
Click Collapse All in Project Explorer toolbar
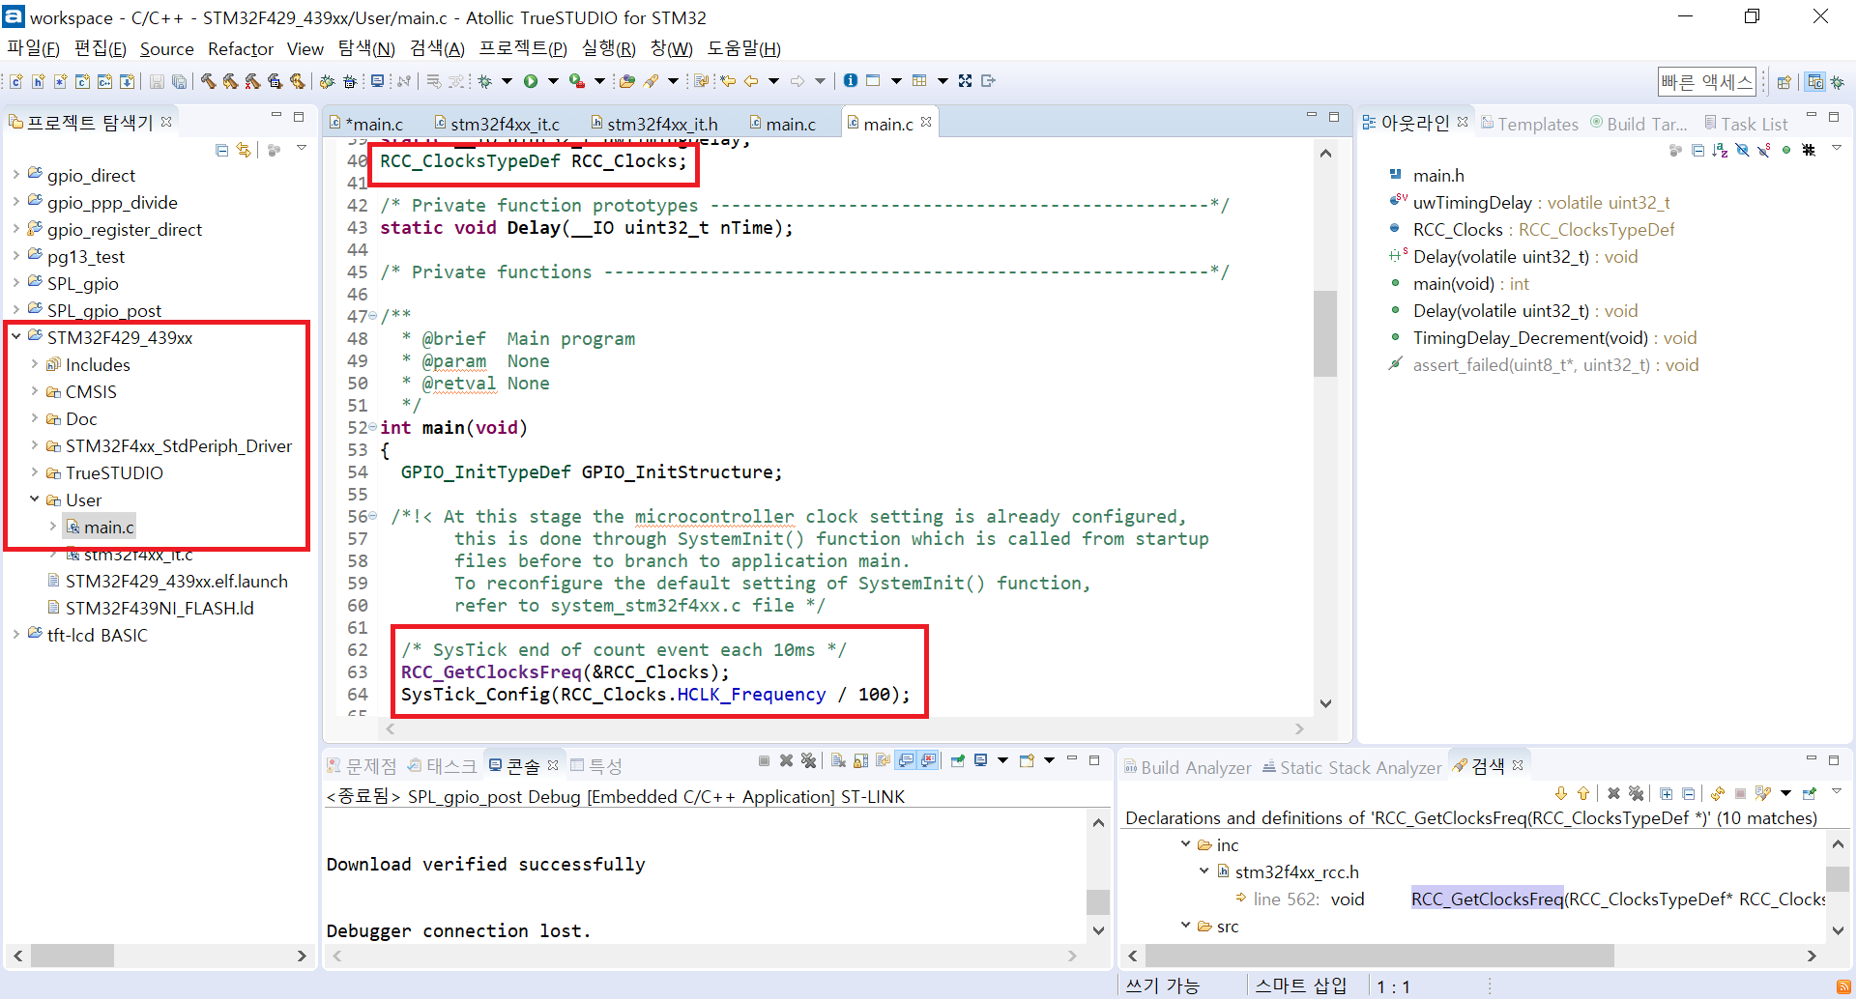coord(222,150)
